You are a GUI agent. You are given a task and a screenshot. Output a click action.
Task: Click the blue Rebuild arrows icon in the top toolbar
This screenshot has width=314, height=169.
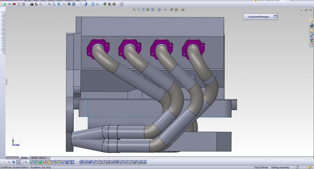point(93,4)
